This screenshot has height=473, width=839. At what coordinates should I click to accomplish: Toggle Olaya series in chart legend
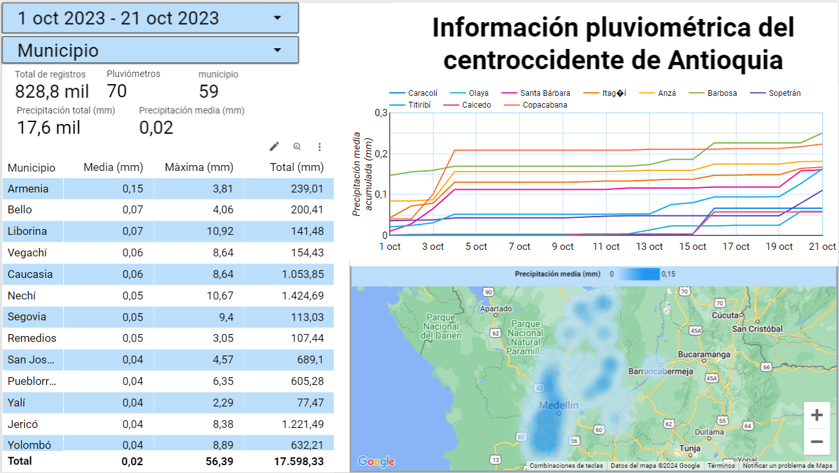(x=470, y=93)
